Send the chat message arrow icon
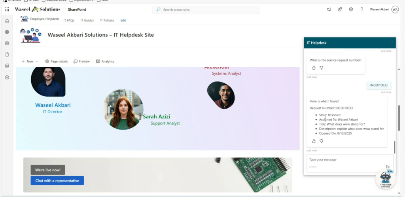Viewport: 405px width, 197px height. click(388, 167)
